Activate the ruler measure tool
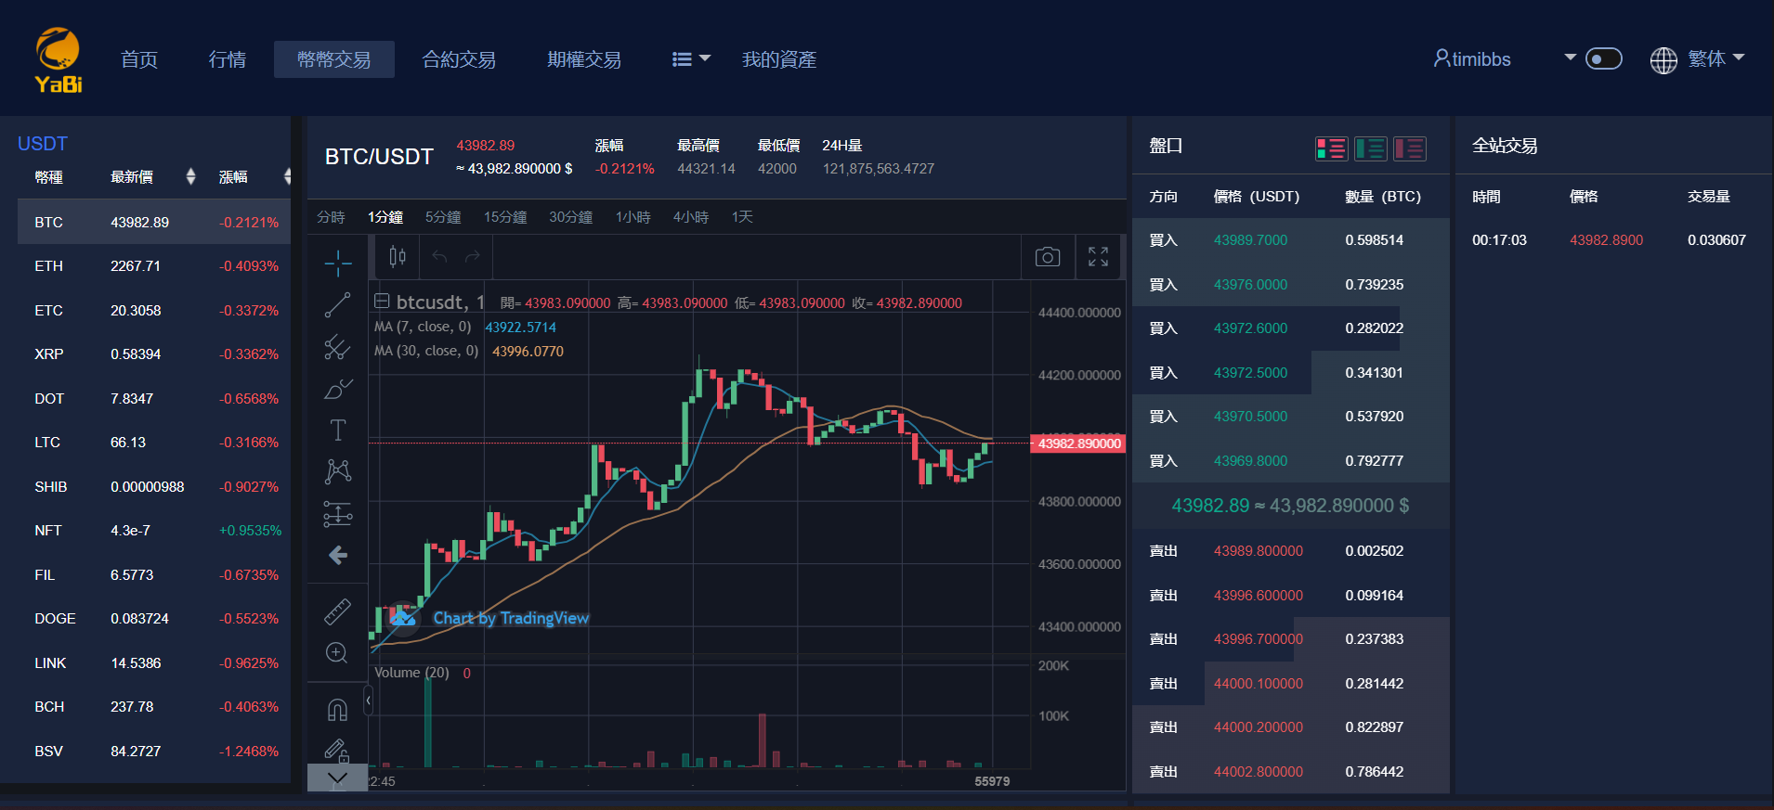 coord(337,611)
